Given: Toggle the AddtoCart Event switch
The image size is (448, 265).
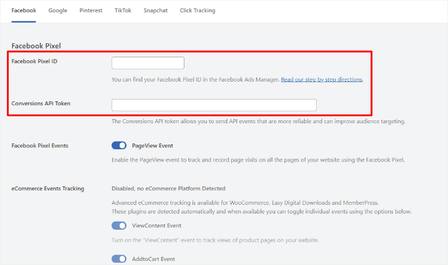Looking at the screenshot, I should [x=119, y=259].
